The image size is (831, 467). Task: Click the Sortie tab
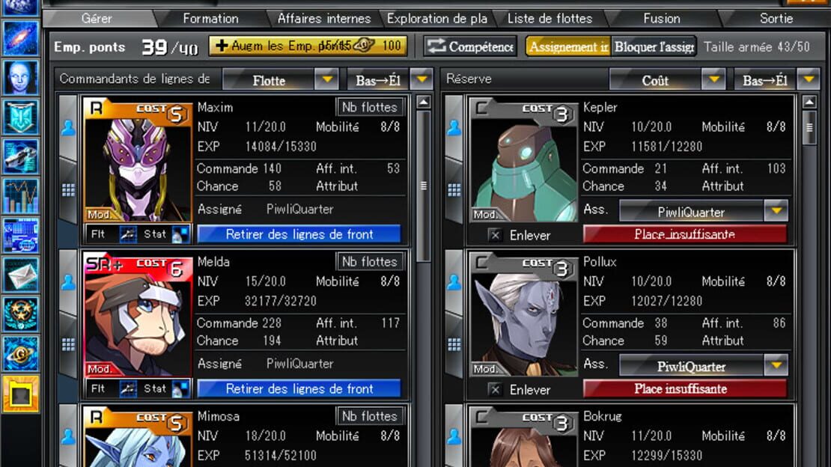[x=776, y=19]
